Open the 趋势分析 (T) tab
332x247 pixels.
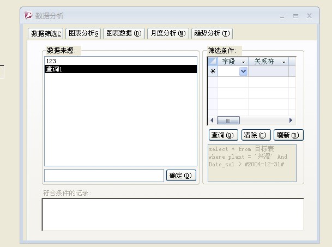coord(212,33)
